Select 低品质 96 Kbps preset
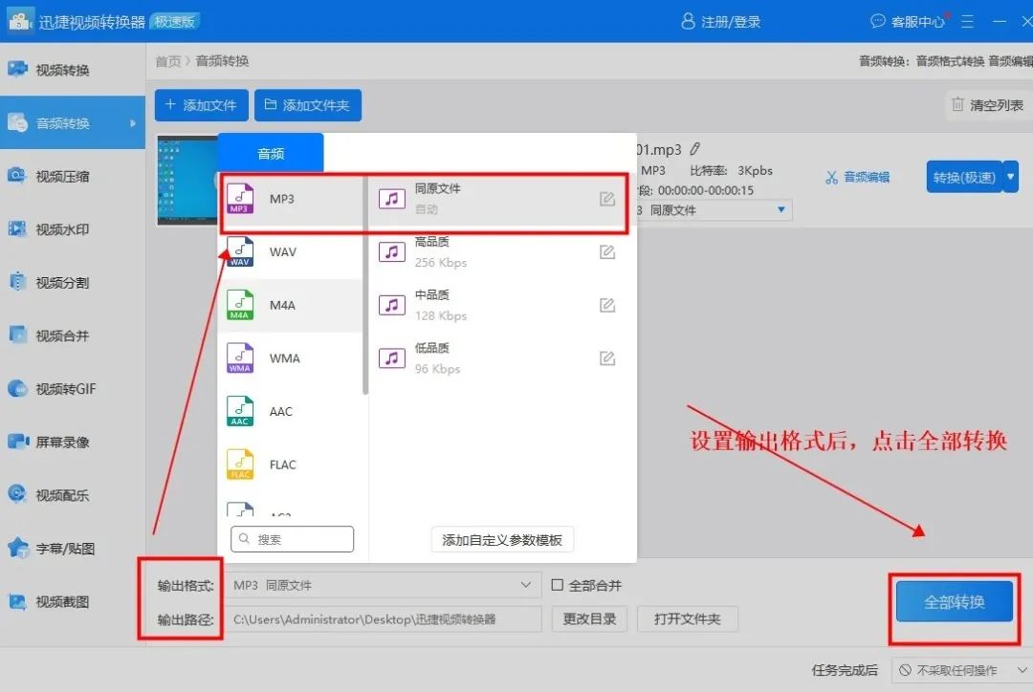Viewport: 1033px width, 692px height. [x=497, y=358]
